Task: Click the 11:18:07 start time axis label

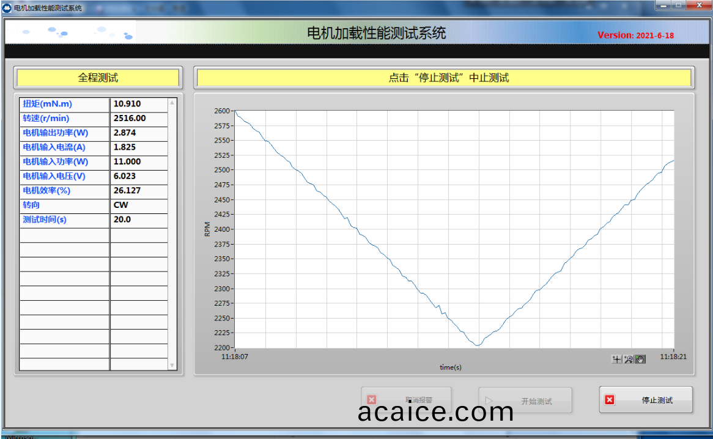Action: point(234,356)
